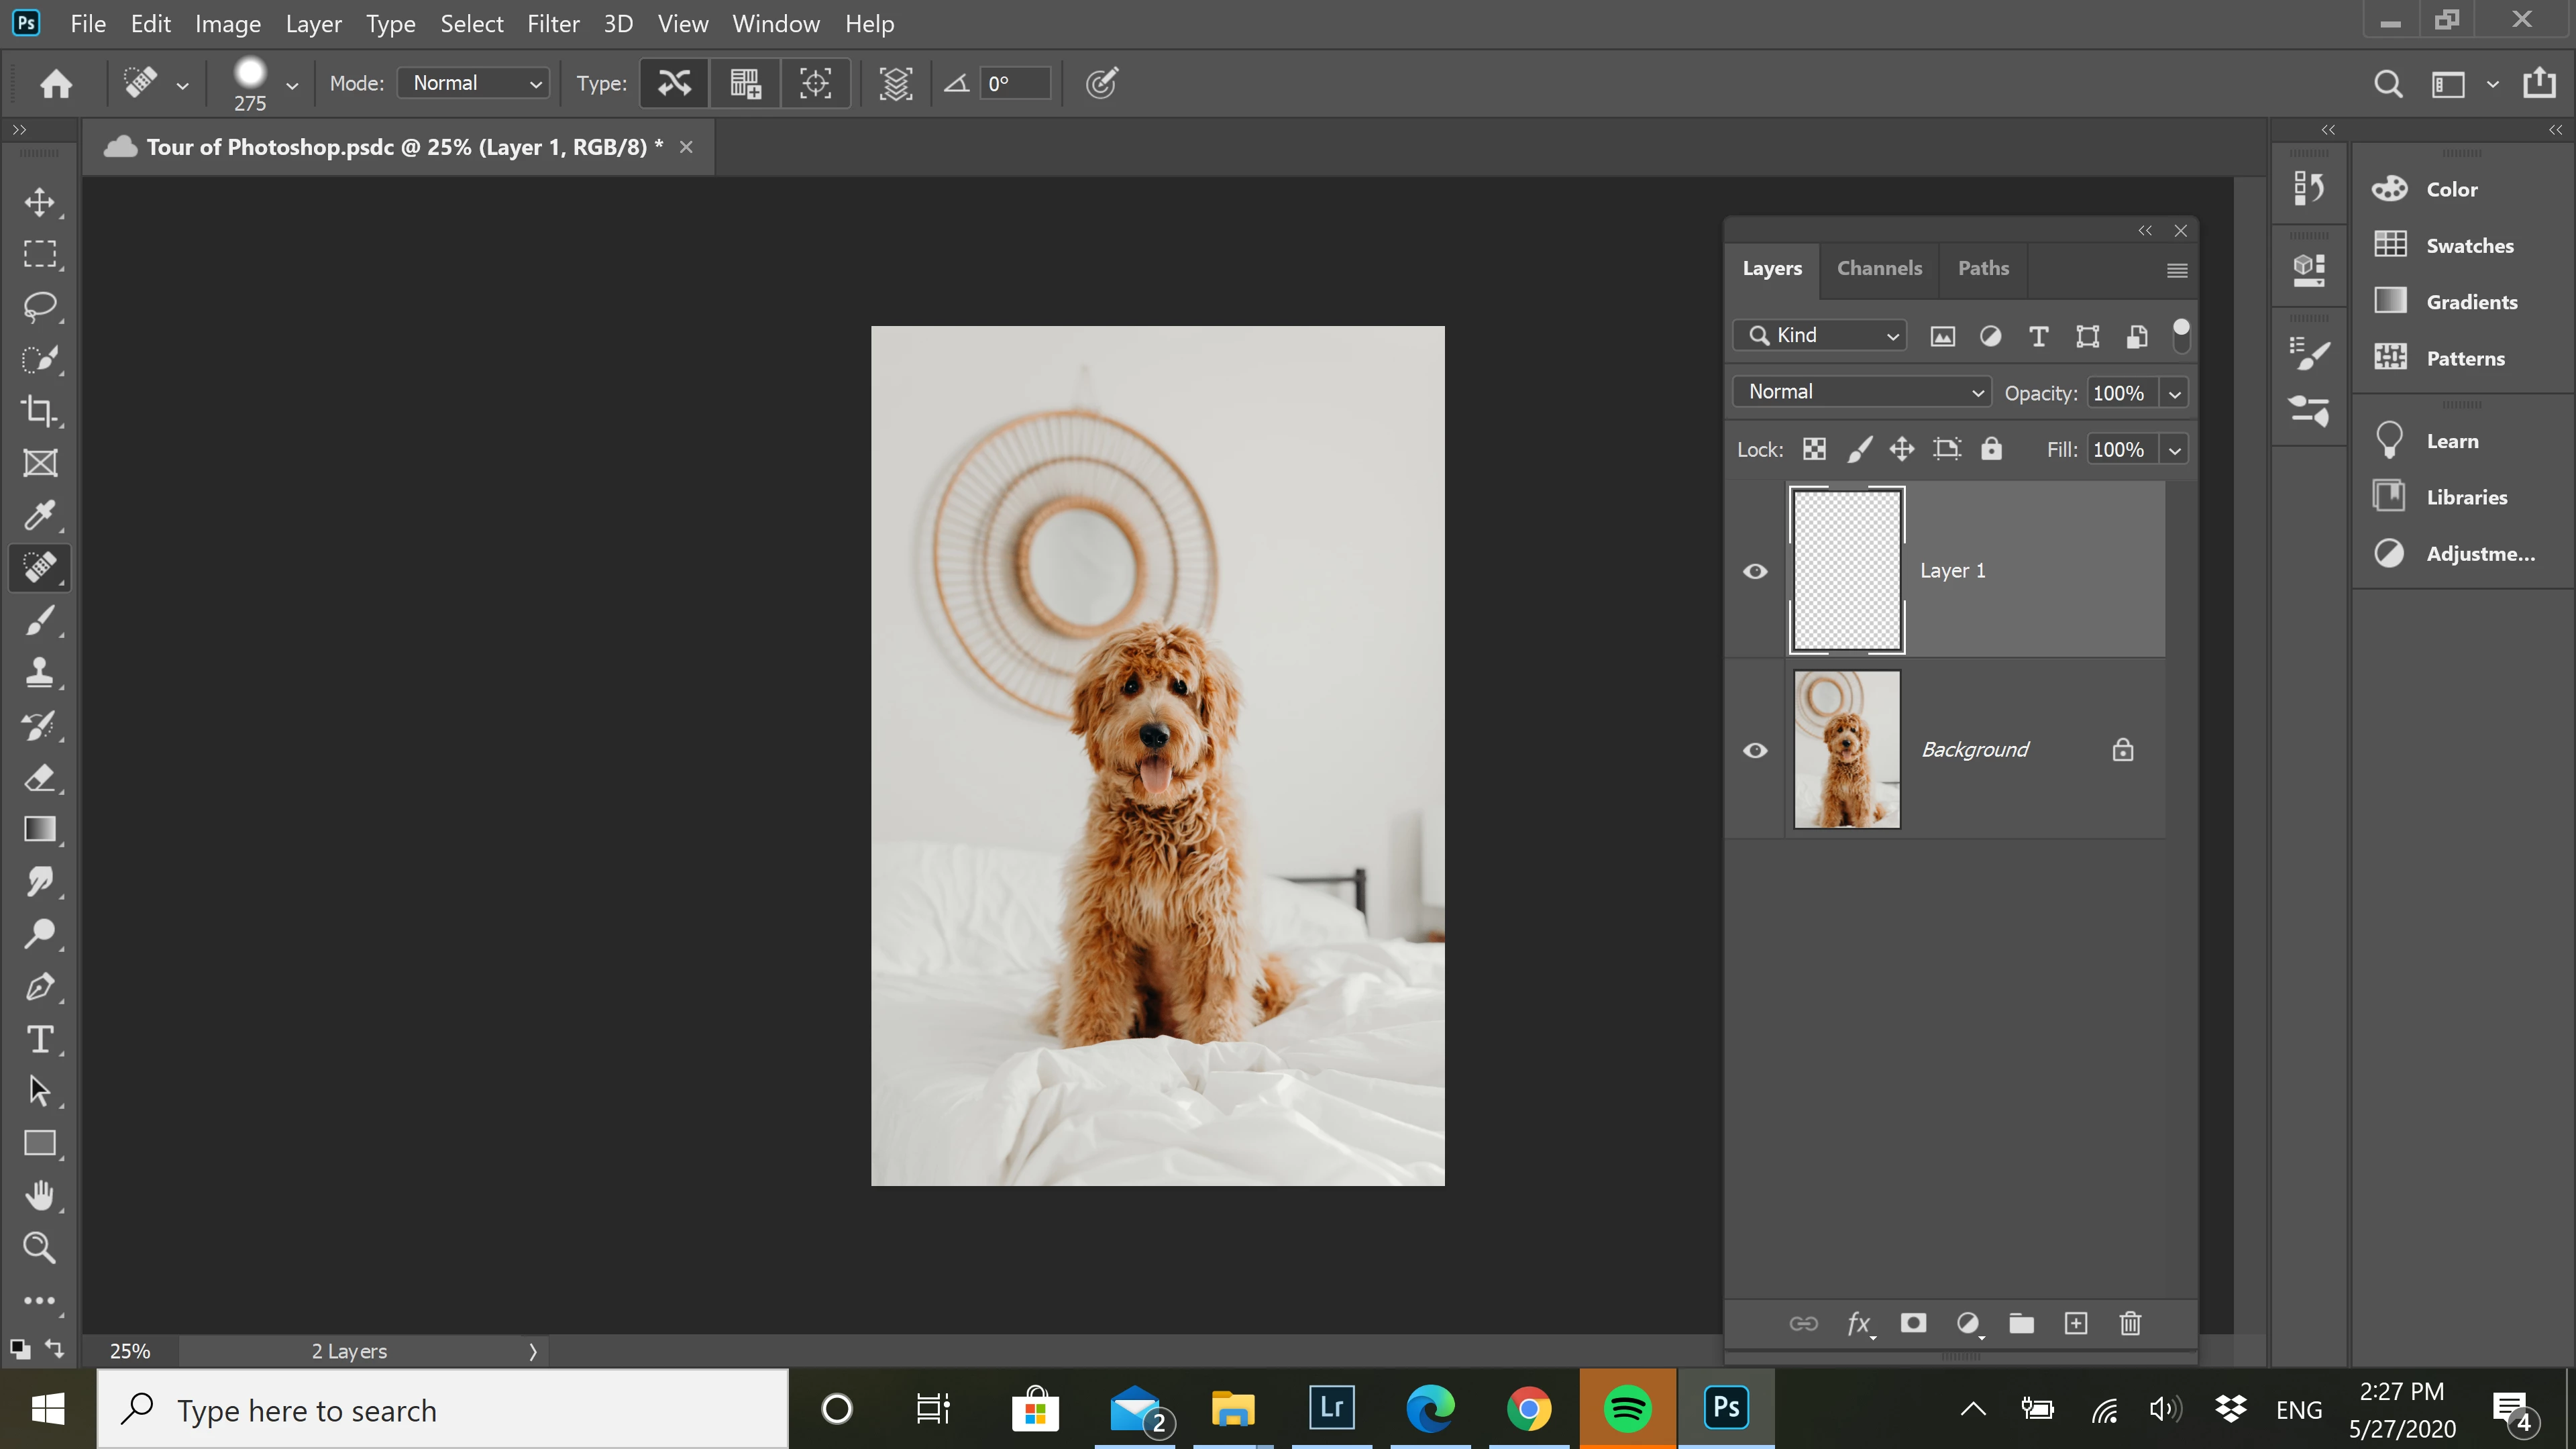Hide the Background layer visibility
This screenshot has height=1449, width=2576.
coord(1755,750)
